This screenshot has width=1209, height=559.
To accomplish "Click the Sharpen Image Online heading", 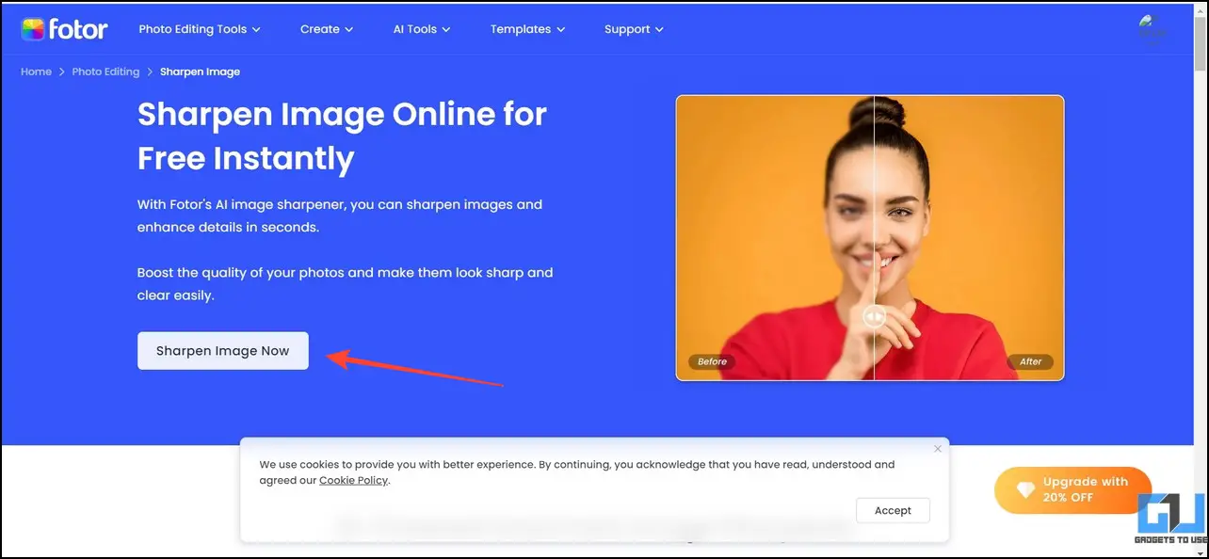I will click(342, 136).
